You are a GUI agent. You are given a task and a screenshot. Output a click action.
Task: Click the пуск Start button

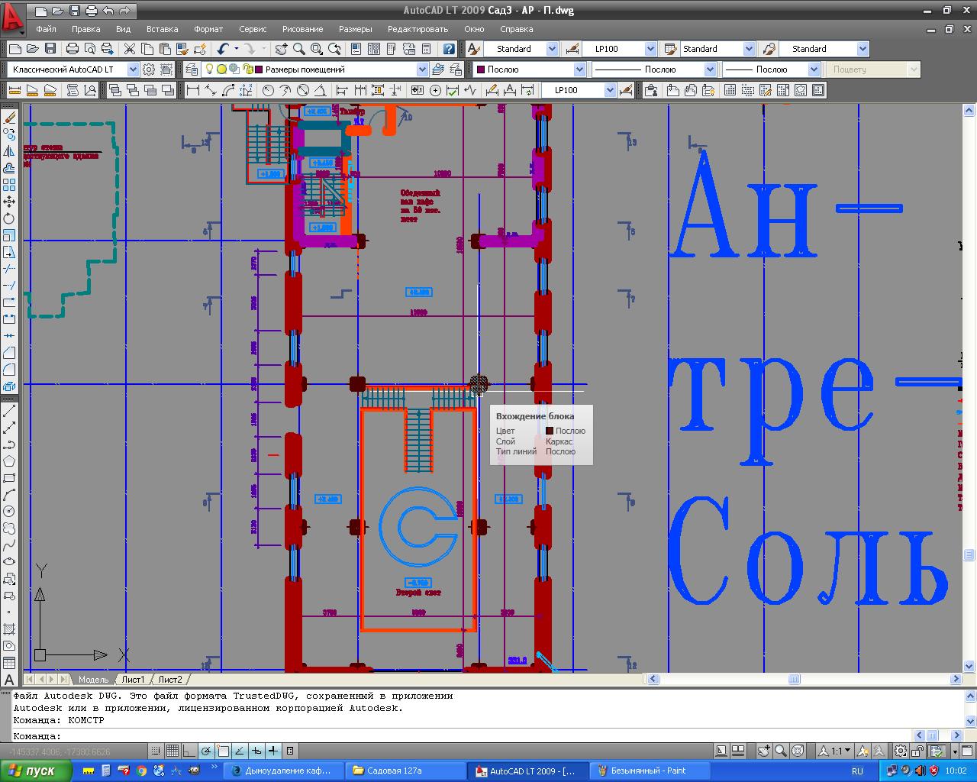(37, 771)
